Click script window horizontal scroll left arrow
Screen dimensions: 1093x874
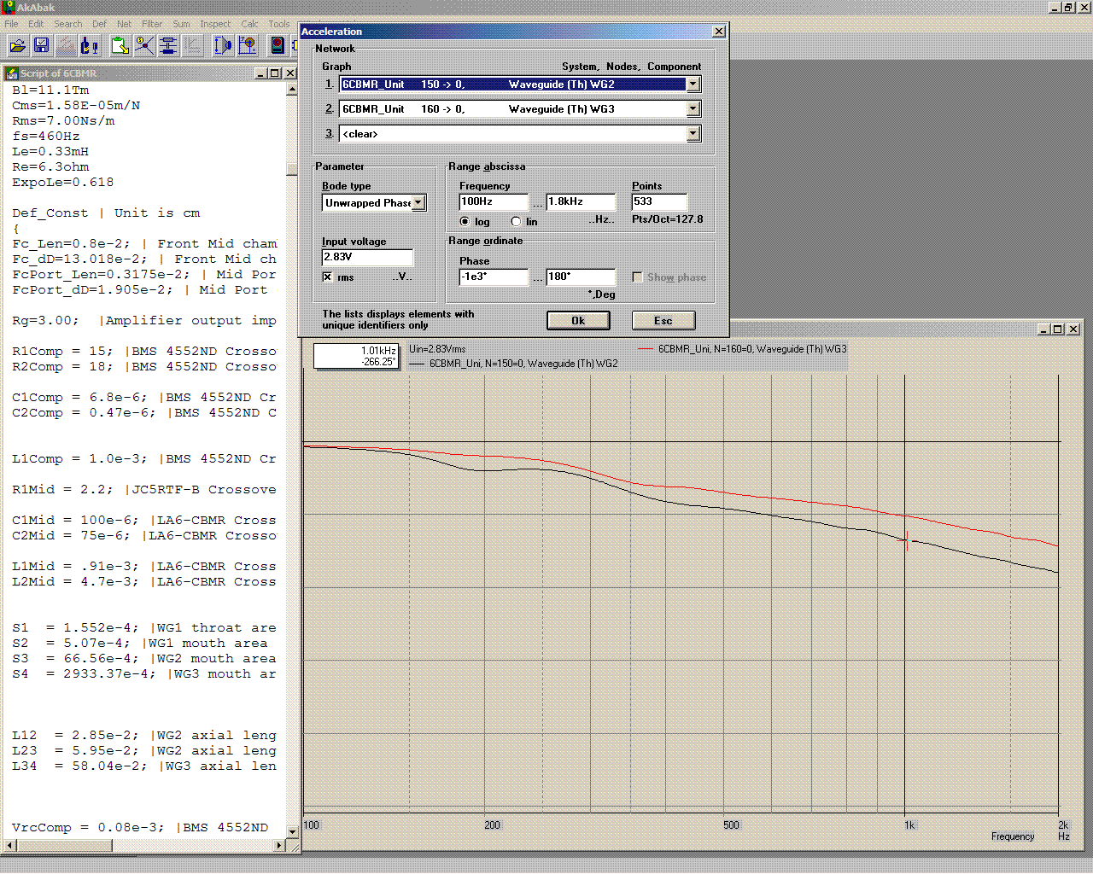pyautogui.click(x=10, y=845)
